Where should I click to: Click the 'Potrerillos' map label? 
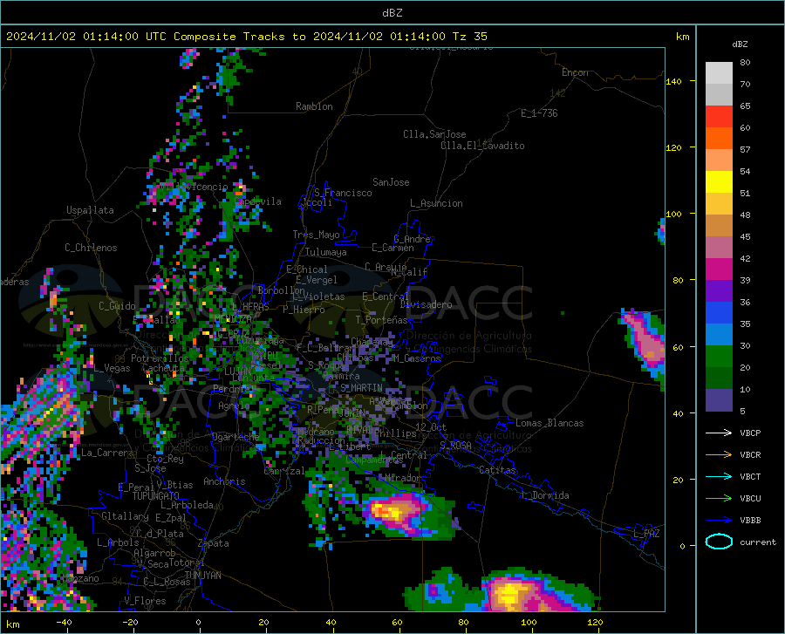pos(160,358)
